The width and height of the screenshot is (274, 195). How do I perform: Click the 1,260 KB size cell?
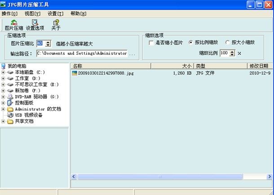[182, 73]
